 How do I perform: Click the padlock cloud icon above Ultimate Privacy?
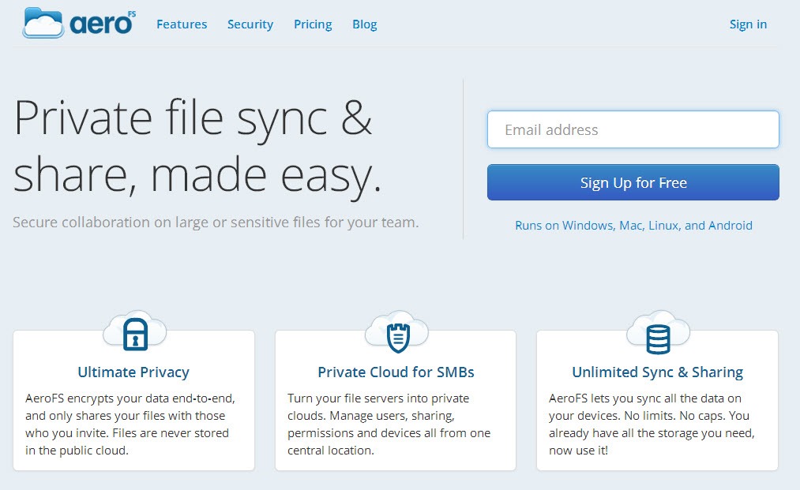coord(135,331)
